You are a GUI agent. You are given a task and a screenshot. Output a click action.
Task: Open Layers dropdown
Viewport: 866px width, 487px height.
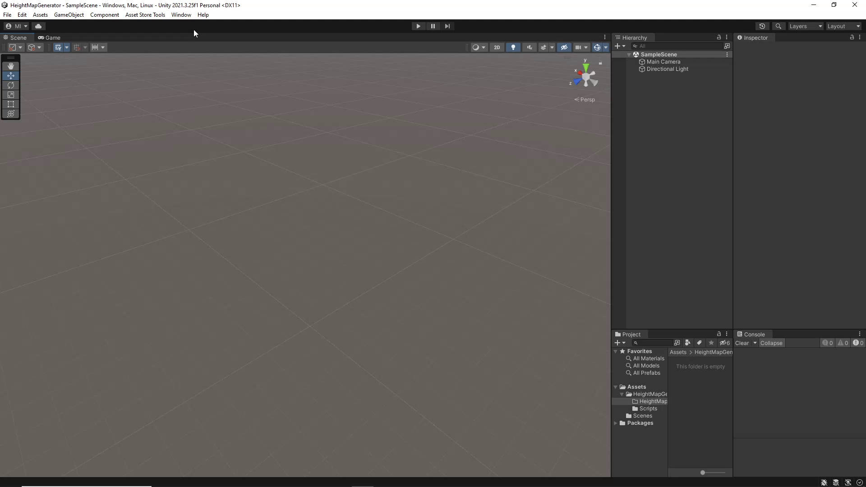pyautogui.click(x=806, y=26)
